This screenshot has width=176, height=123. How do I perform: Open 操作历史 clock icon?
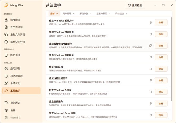tap(6, 103)
